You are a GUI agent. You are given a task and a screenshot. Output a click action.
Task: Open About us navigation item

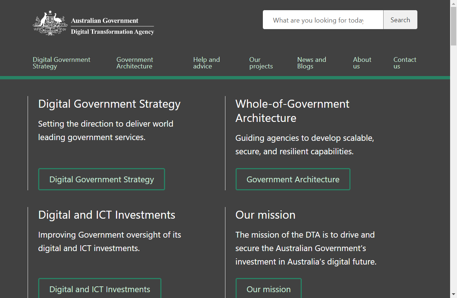point(362,63)
